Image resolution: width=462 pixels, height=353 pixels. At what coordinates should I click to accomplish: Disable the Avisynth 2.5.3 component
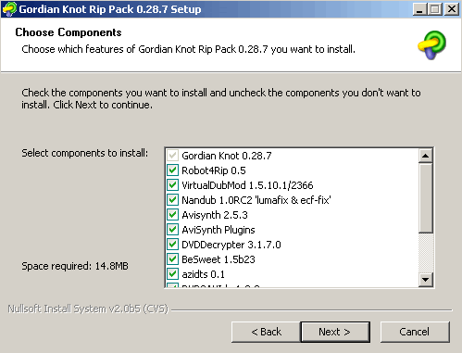point(172,215)
